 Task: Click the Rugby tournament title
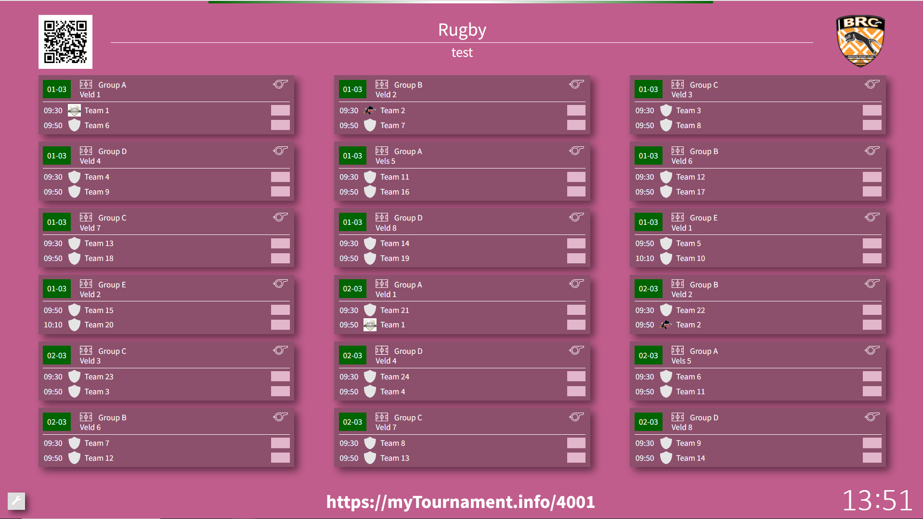point(462,30)
